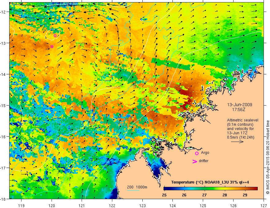
Task: Click the '13-Jun 17Z' text line
Action: pyautogui.click(x=237, y=133)
